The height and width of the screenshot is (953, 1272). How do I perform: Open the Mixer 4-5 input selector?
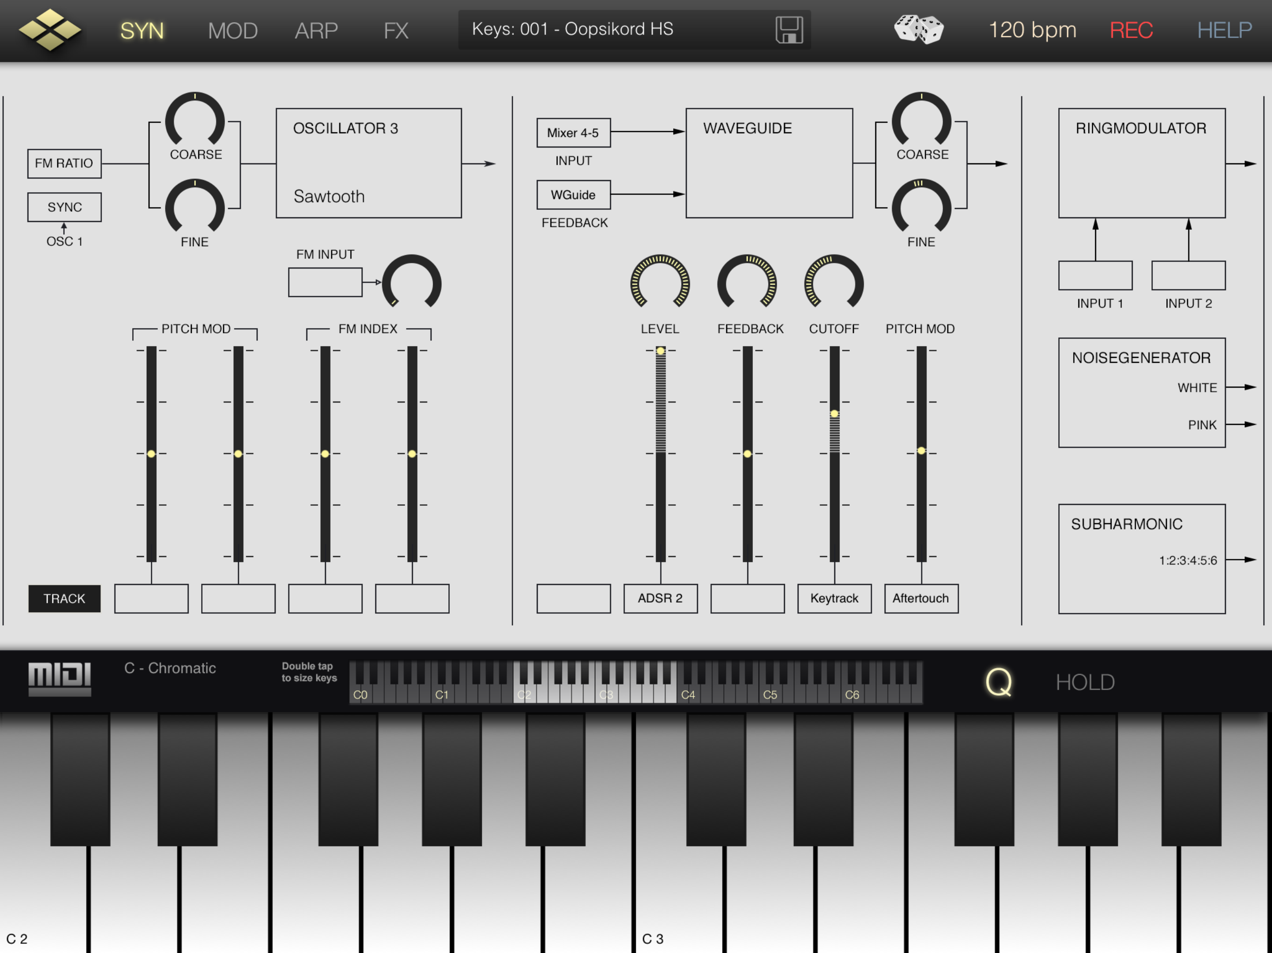(x=573, y=133)
